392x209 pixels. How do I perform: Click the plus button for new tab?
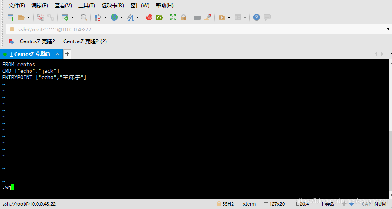[67, 54]
